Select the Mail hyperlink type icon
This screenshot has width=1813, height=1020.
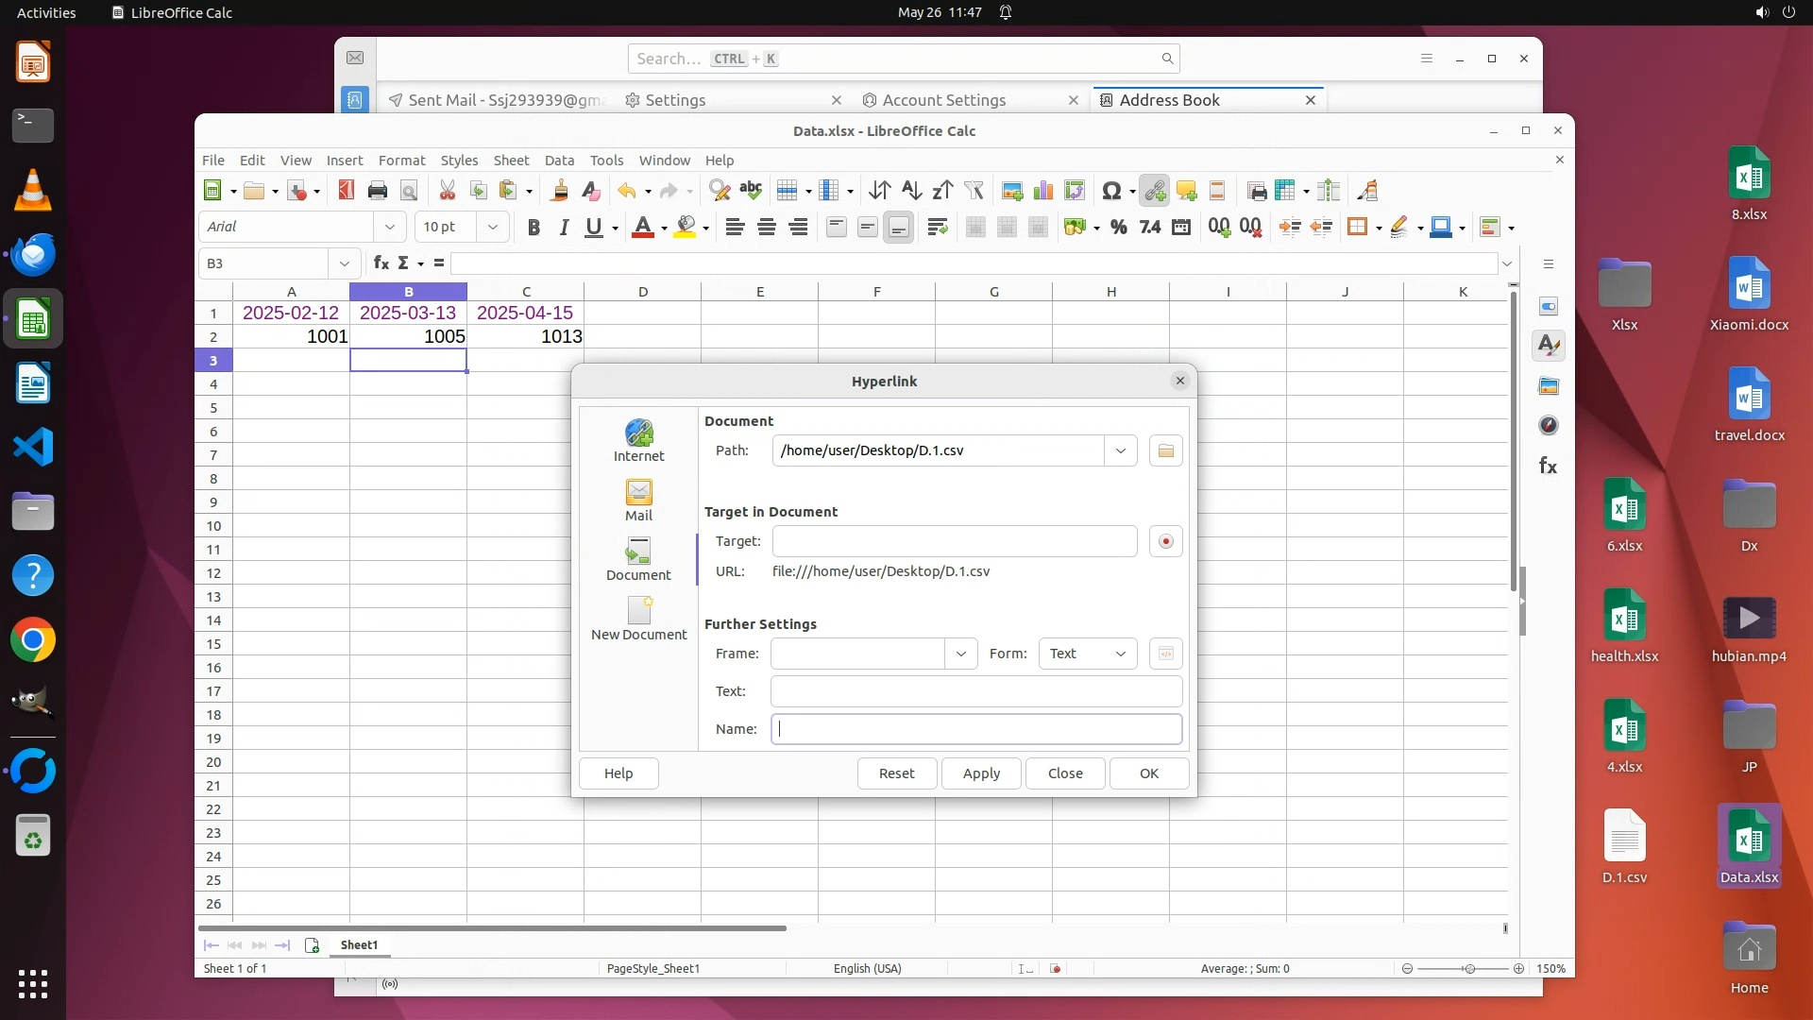(638, 499)
